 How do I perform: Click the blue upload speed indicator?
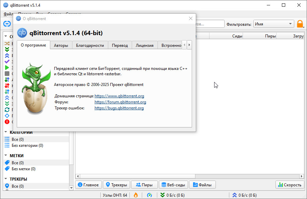tap(244, 195)
